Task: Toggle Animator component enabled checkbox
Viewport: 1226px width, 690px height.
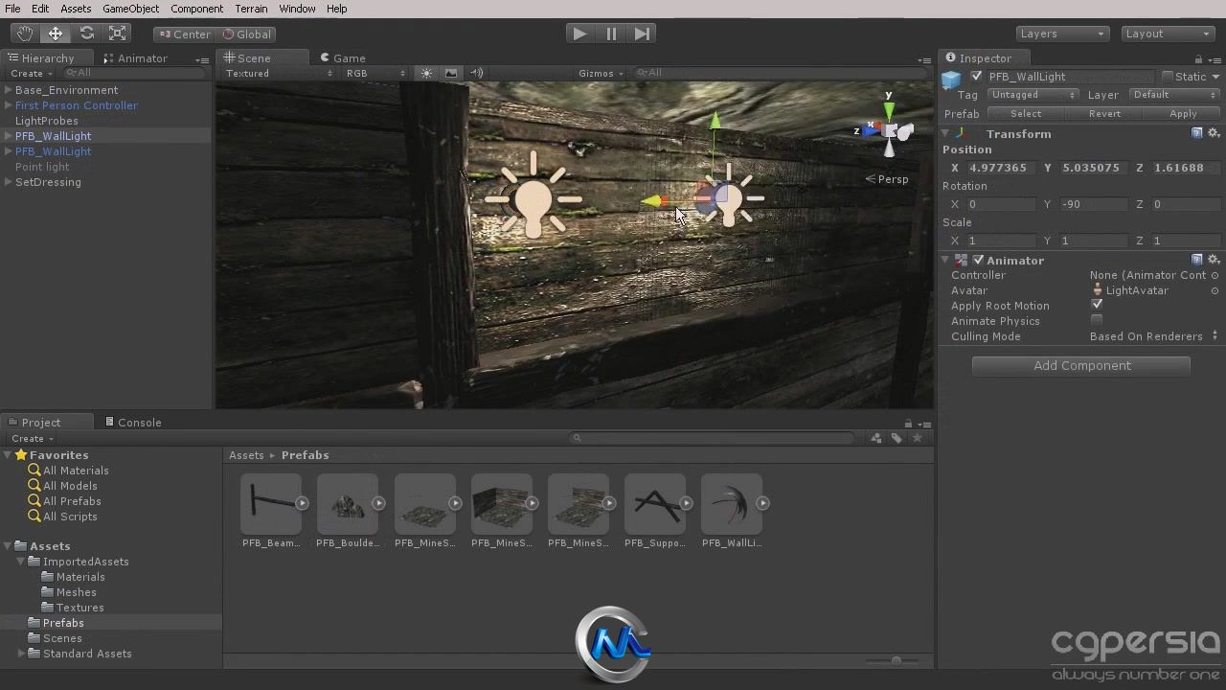Action: tap(978, 261)
